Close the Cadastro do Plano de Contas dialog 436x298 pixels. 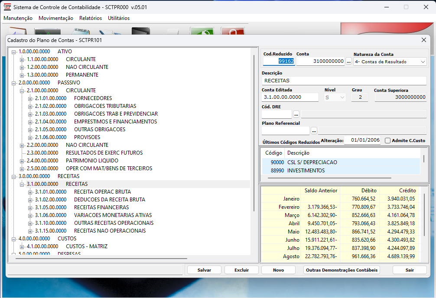tap(424, 40)
